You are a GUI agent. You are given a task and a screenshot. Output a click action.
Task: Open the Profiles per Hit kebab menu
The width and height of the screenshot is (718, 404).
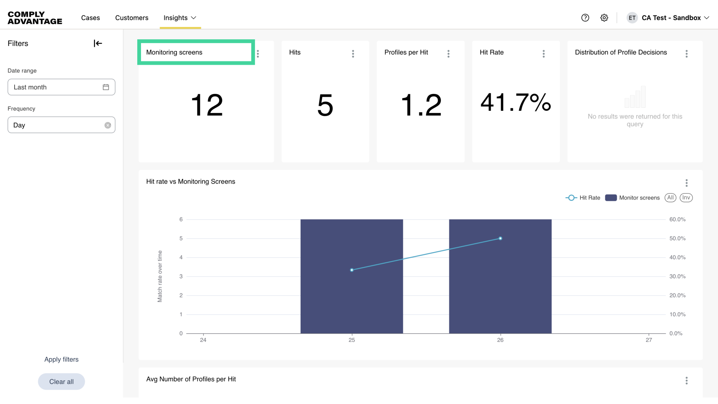(x=449, y=53)
